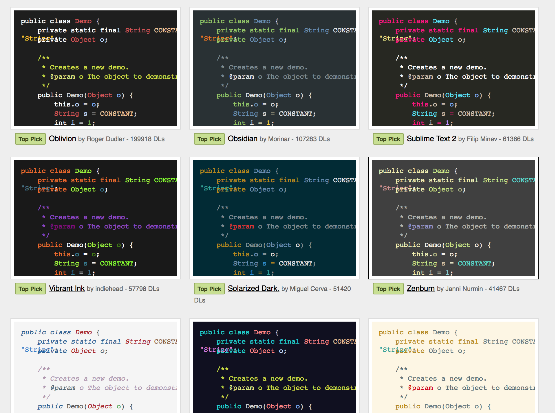
Task: Select the Sublime Text 2 preview image
Action: point(453,68)
